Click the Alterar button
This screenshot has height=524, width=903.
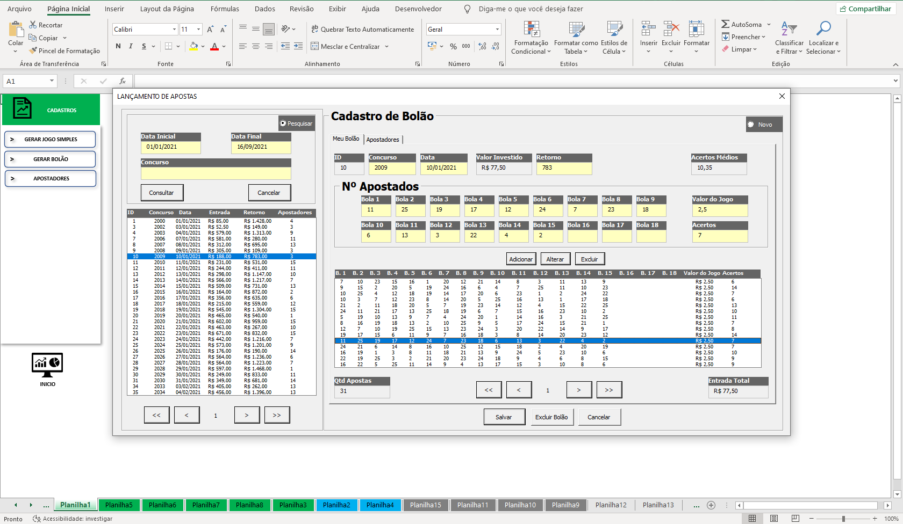[x=555, y=259]
